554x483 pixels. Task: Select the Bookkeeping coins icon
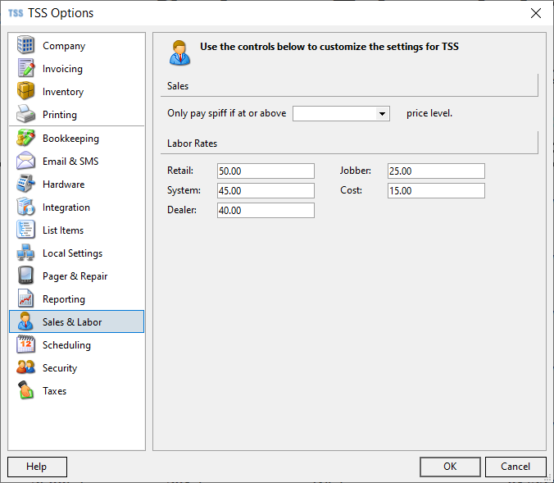pyautogui.click(x=25, y=138)
